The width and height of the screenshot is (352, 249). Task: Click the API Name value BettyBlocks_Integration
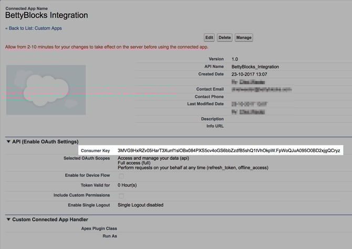(x=255, y=67)
